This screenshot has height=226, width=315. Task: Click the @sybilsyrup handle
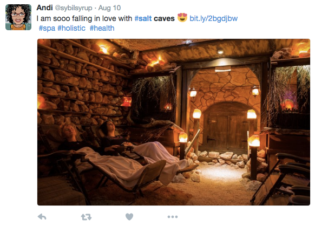pyautogui.click(x=74, y=8)
